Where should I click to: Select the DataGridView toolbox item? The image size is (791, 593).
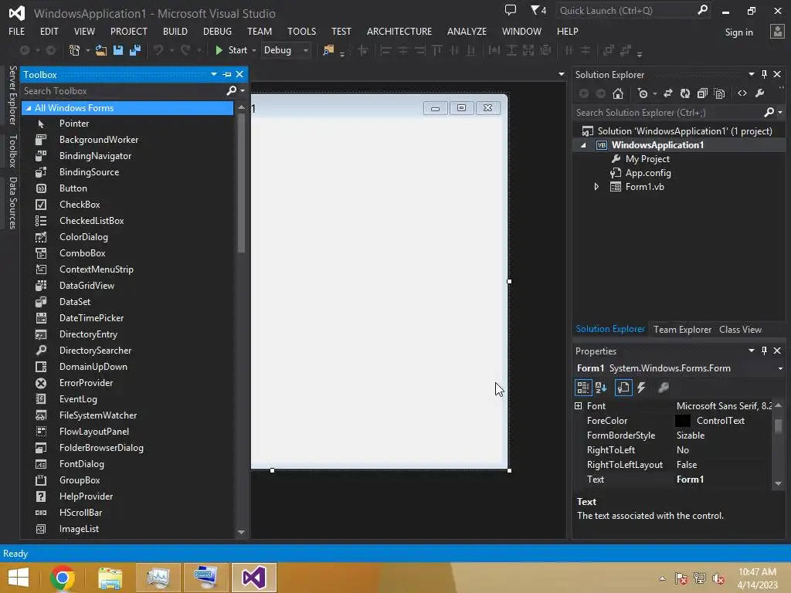pos(87,286)
